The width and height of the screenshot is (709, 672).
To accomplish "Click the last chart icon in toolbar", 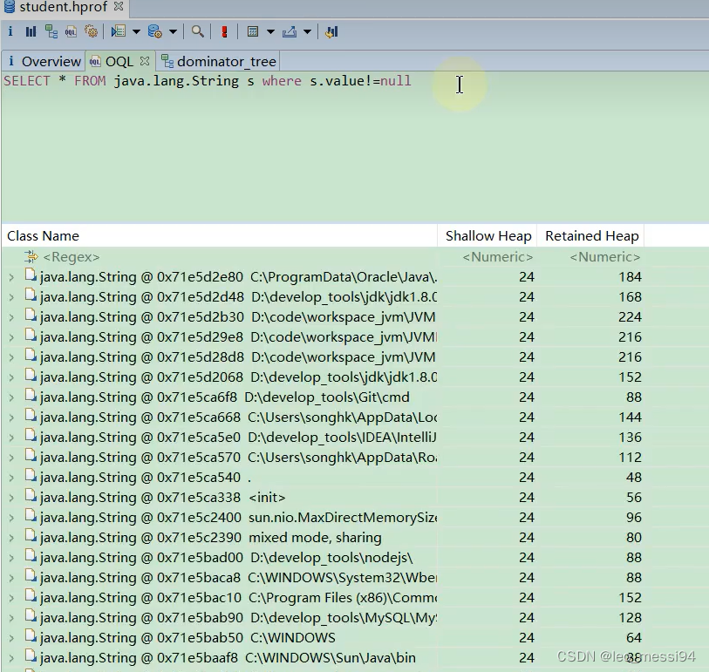I will pos(331,31).
